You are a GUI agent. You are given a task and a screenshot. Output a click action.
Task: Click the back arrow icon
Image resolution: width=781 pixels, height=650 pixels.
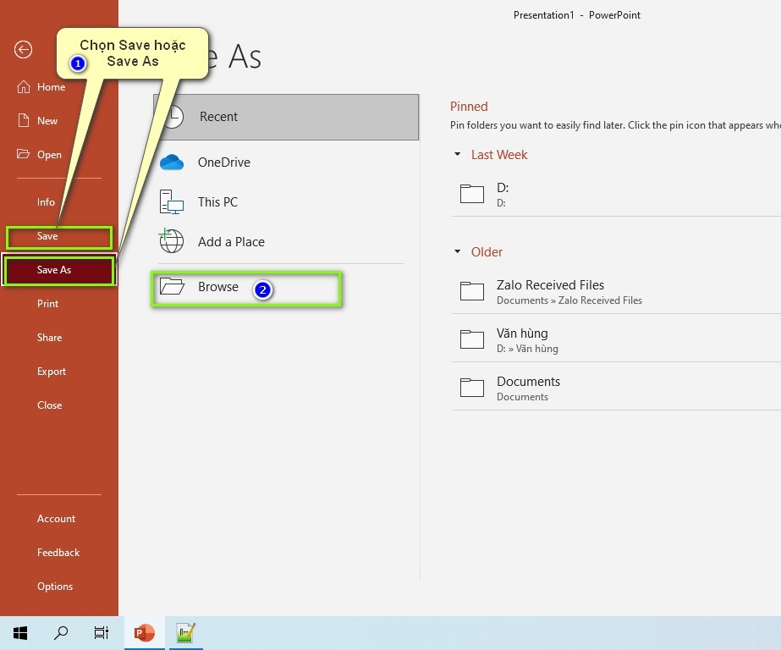(x=23, y=49)
